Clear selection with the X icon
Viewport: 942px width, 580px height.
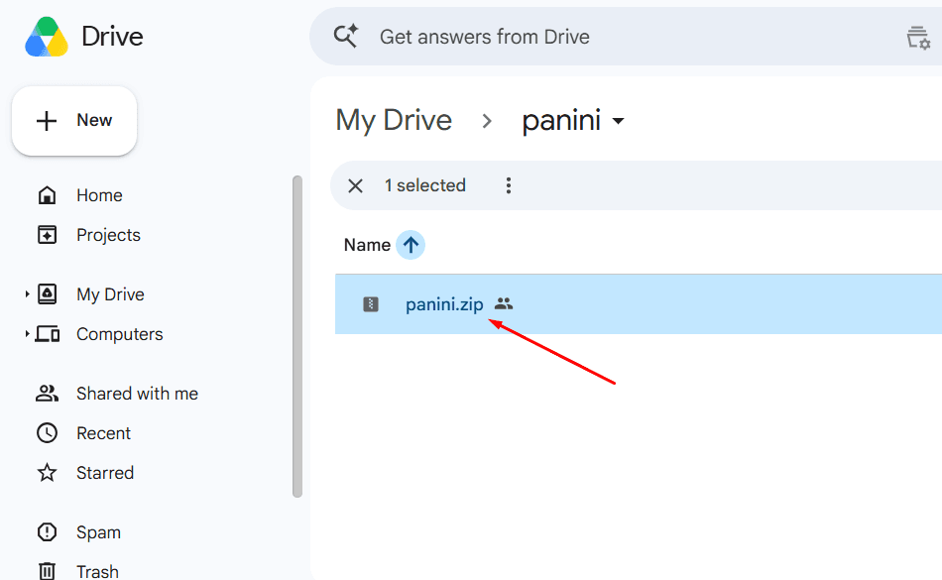click(355, 185)
